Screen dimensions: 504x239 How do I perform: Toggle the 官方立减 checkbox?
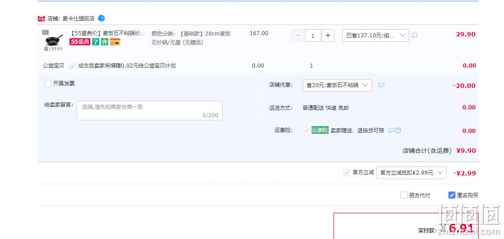[x=347, y=173]
